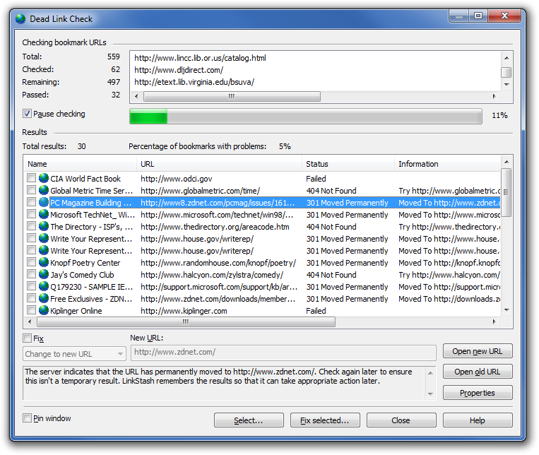
Task: Sort results by the Name column header
Action: 78,164
